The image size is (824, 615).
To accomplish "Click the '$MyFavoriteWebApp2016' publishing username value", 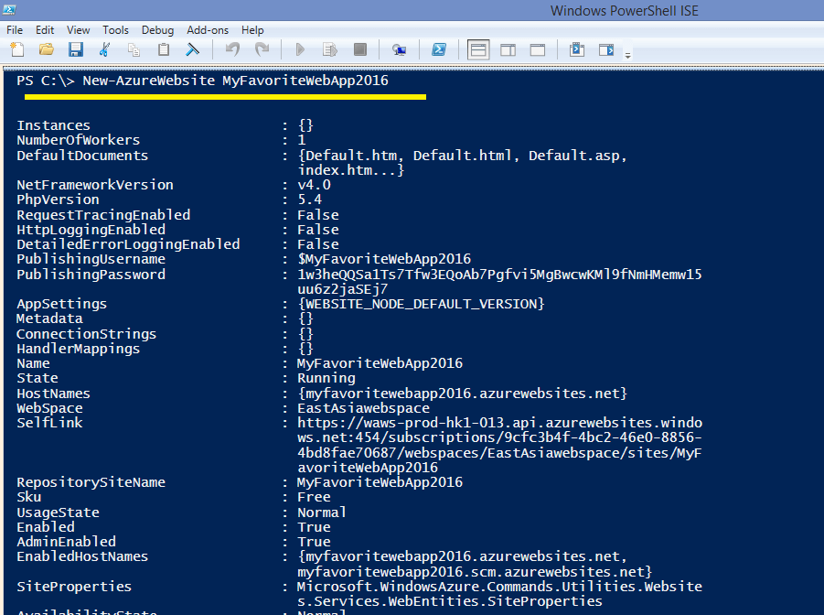I will [x=384, y=259].
